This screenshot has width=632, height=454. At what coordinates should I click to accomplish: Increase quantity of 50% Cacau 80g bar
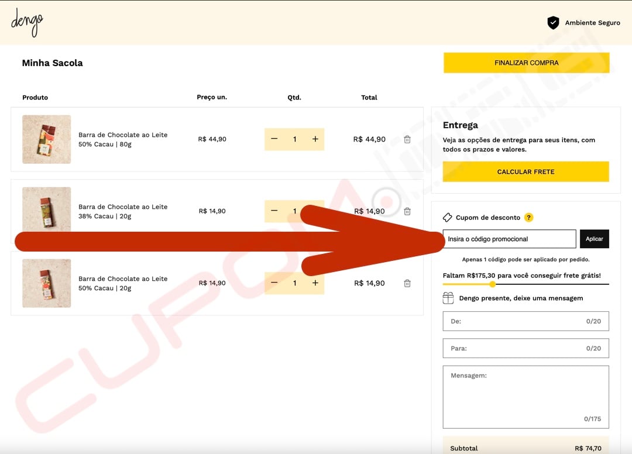[x=315, y=139]
